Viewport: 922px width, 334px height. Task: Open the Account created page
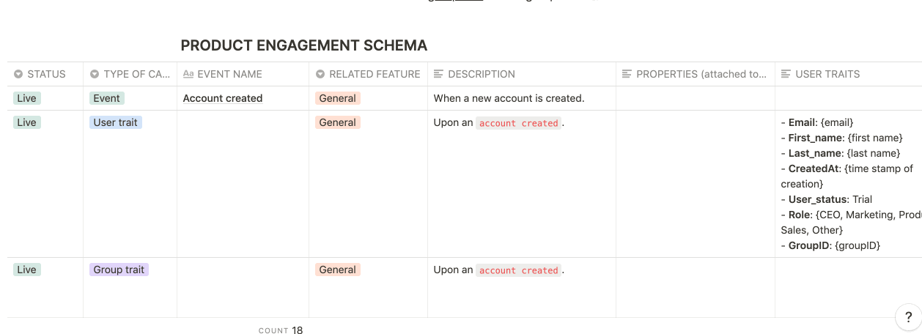[223, 98]
